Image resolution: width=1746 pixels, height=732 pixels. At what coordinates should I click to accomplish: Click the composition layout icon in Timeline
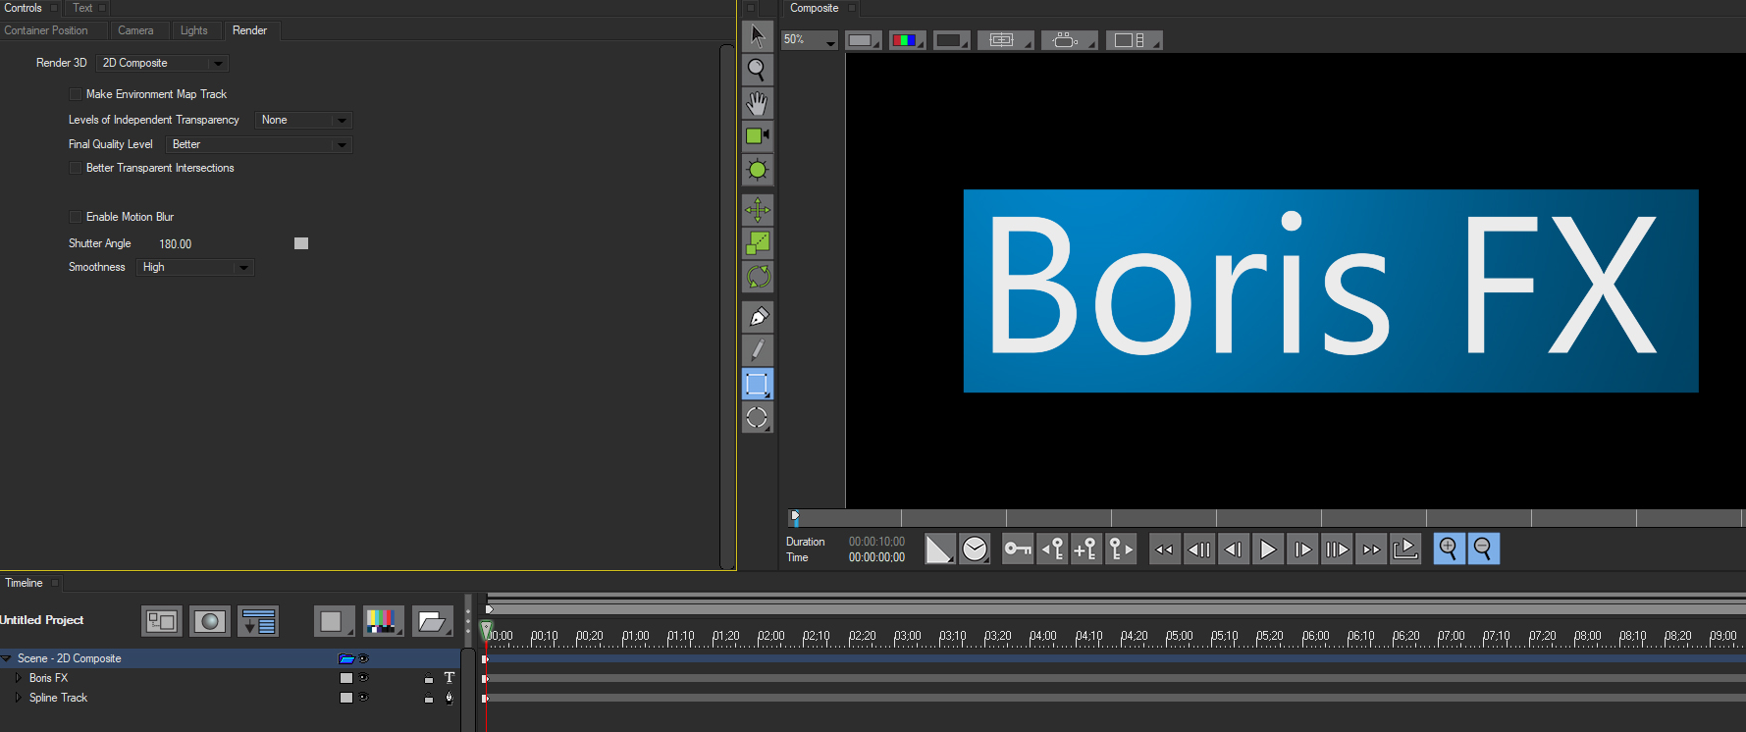[162, 621]
